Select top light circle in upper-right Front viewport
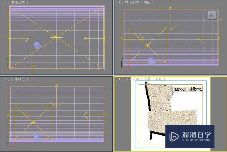Screen dimensions: 227x152 [x=171, y=9]
